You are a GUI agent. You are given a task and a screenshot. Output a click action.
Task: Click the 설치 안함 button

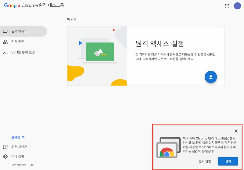click(x=205, y=161)
